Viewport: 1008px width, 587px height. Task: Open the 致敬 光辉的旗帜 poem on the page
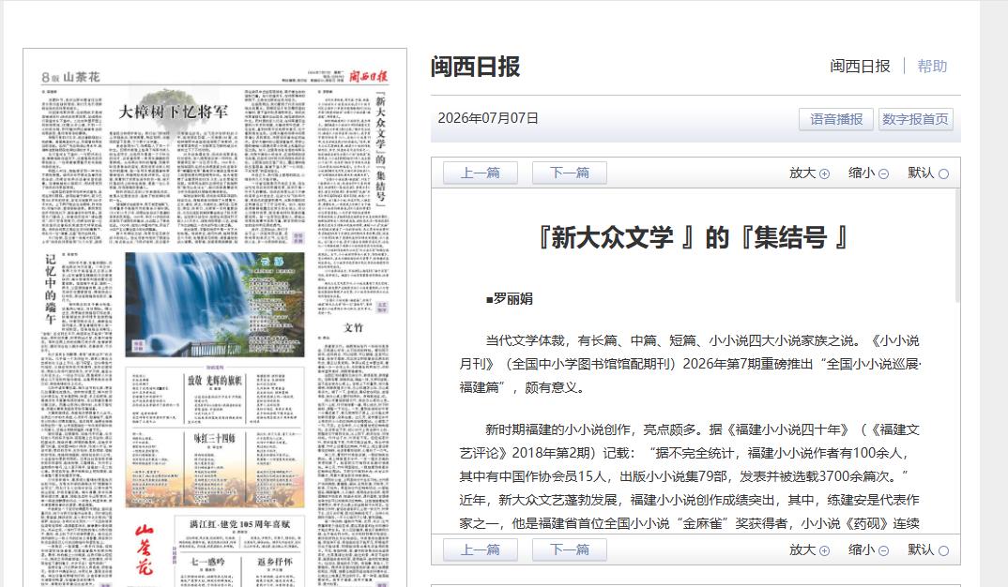pyautogui.click(x=215, y=380)
